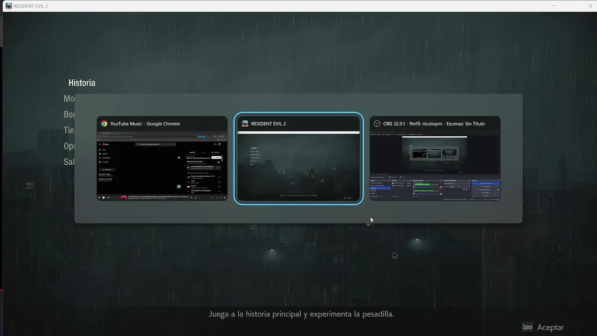Click the Aceptar prompt

point(550,328)
